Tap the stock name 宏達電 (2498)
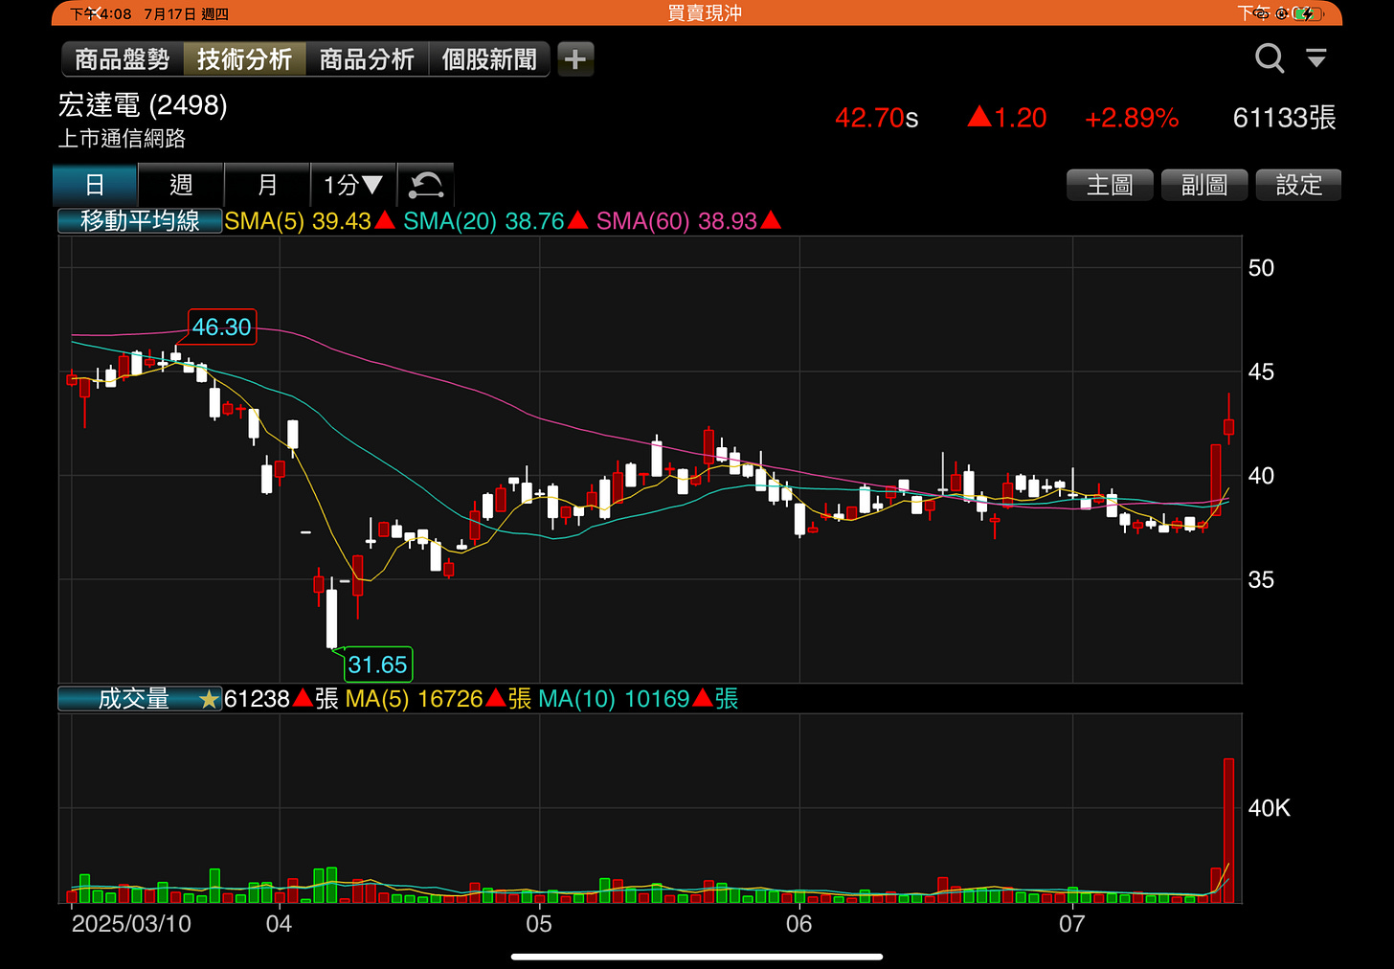Image resolution: width=1394 pixels, height=969 pixels. point(143,104)
